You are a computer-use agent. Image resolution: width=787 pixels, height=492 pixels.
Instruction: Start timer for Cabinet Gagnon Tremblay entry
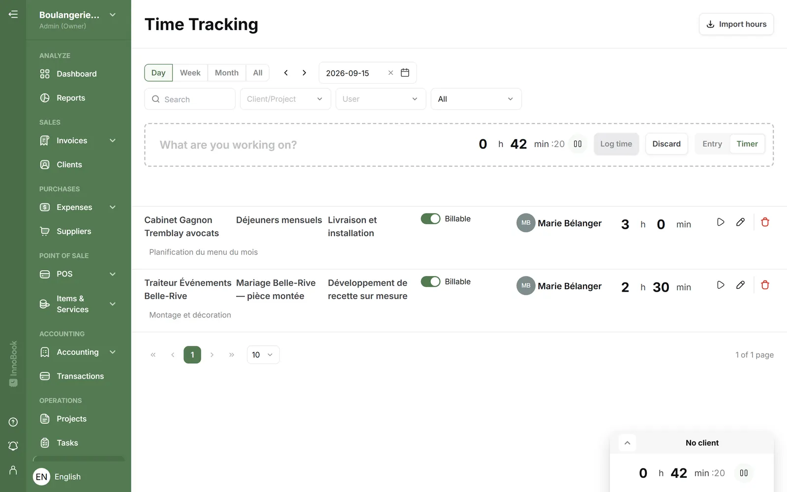tap(721, 222)
